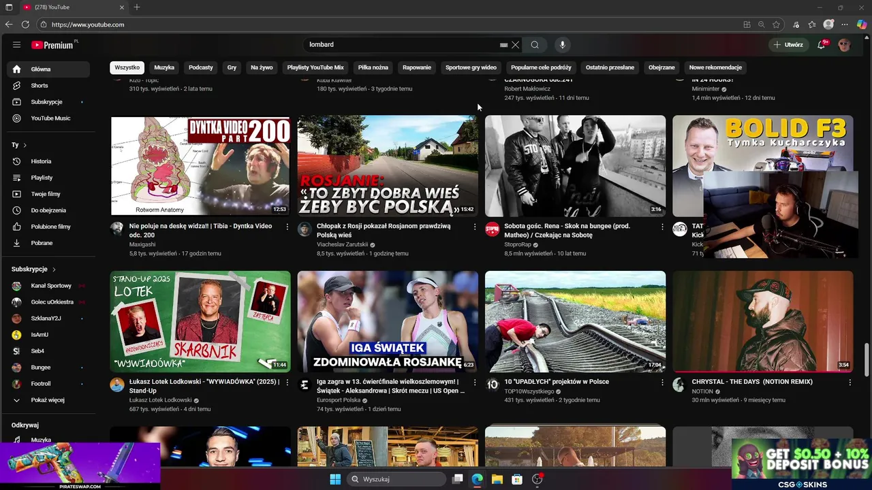Select the Podcasty filter chip
This screenshot has width=872, height=490.
click(201, 67)
